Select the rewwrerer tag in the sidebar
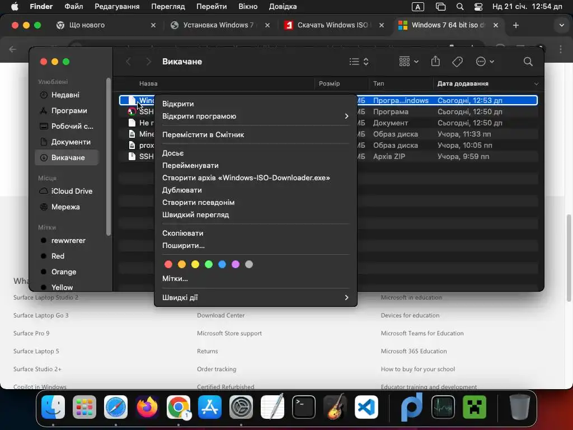The width and height of the screenshot is (573, 430). [67, 241]
